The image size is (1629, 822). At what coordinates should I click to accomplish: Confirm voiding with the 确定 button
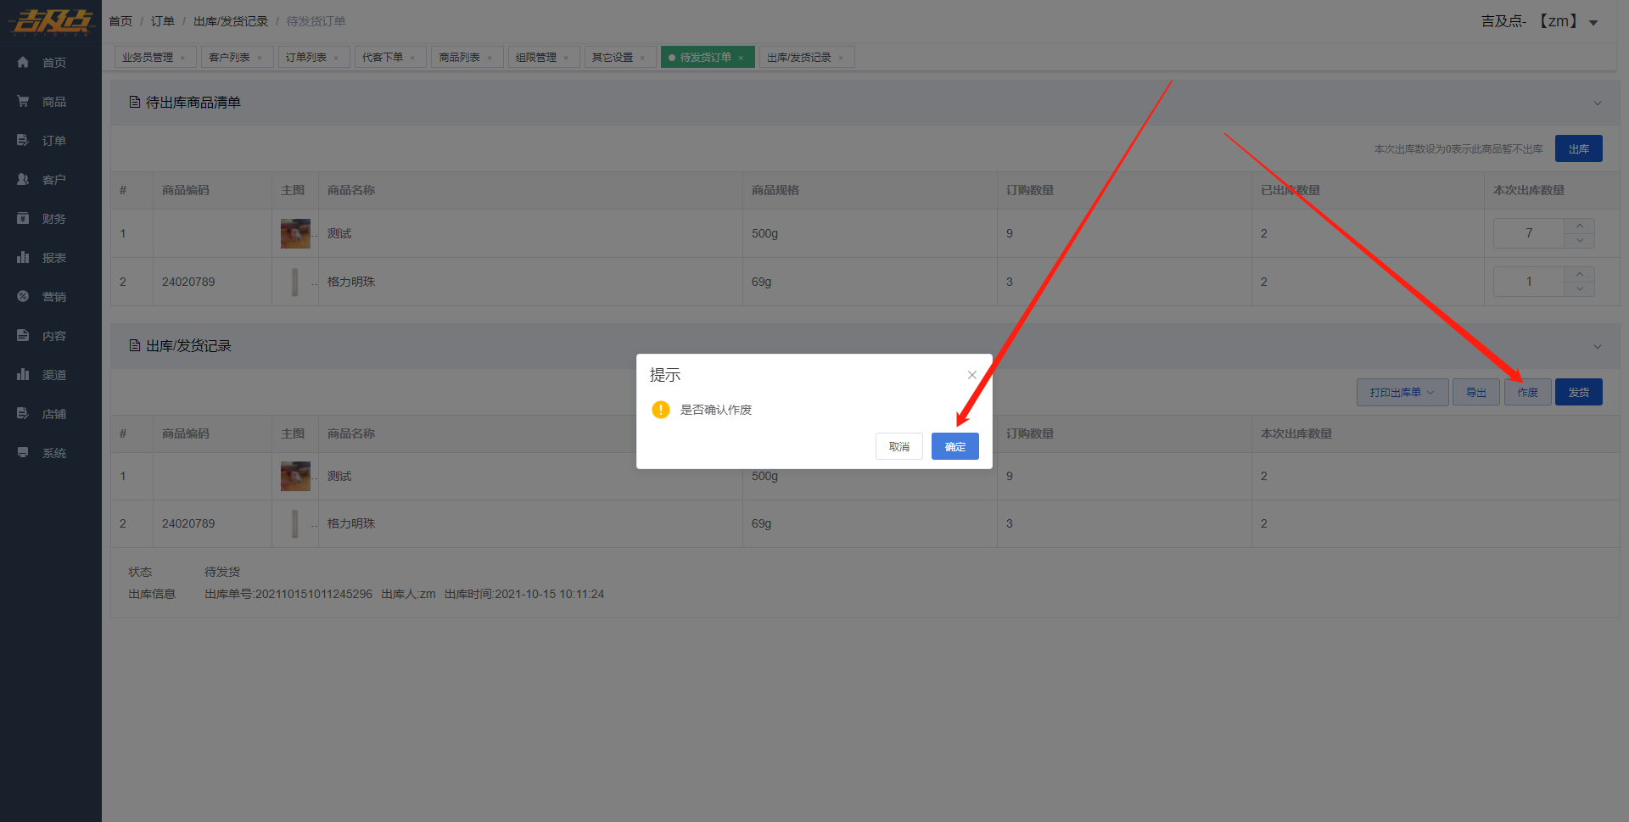[954, 446]
